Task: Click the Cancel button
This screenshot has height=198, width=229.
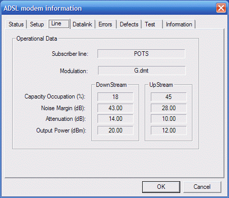Action: (202, 187)
